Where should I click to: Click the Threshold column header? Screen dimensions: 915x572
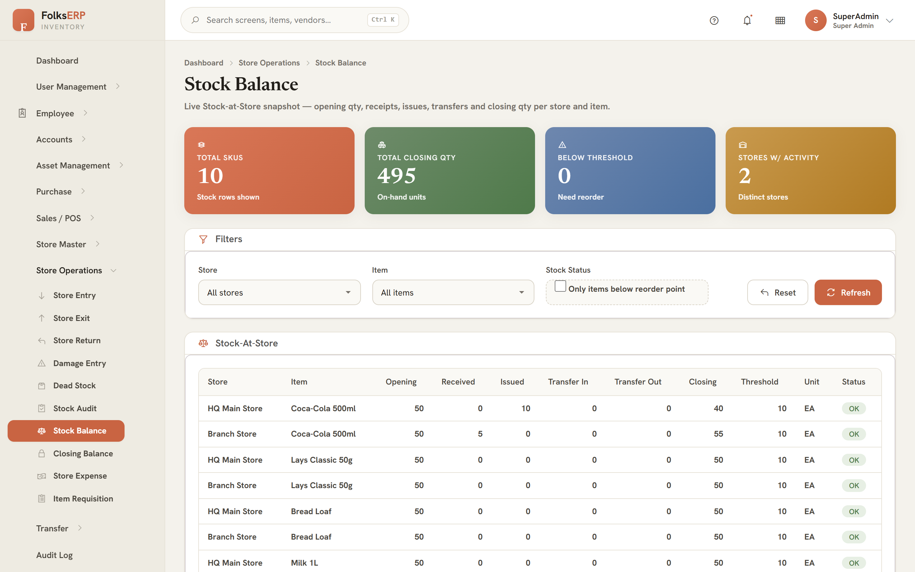(760, 382)
